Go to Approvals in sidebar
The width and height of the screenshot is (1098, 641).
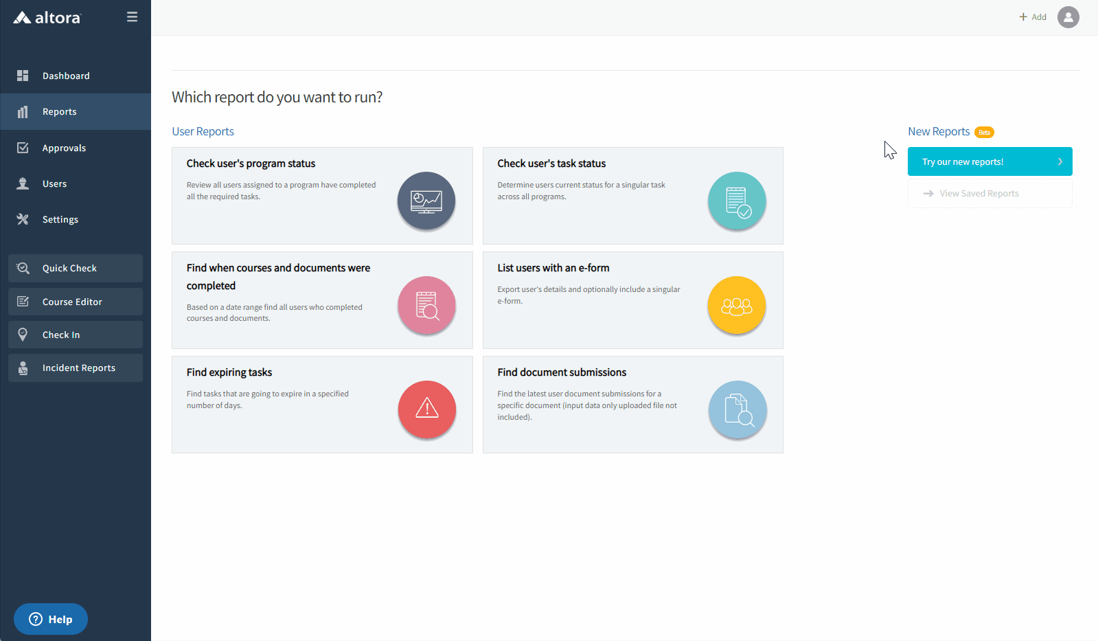click(64, 148)
